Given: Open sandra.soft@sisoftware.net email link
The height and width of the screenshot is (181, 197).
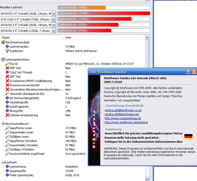Looking at the screenshot, I should pyautogui.click(x=122, y=114).
